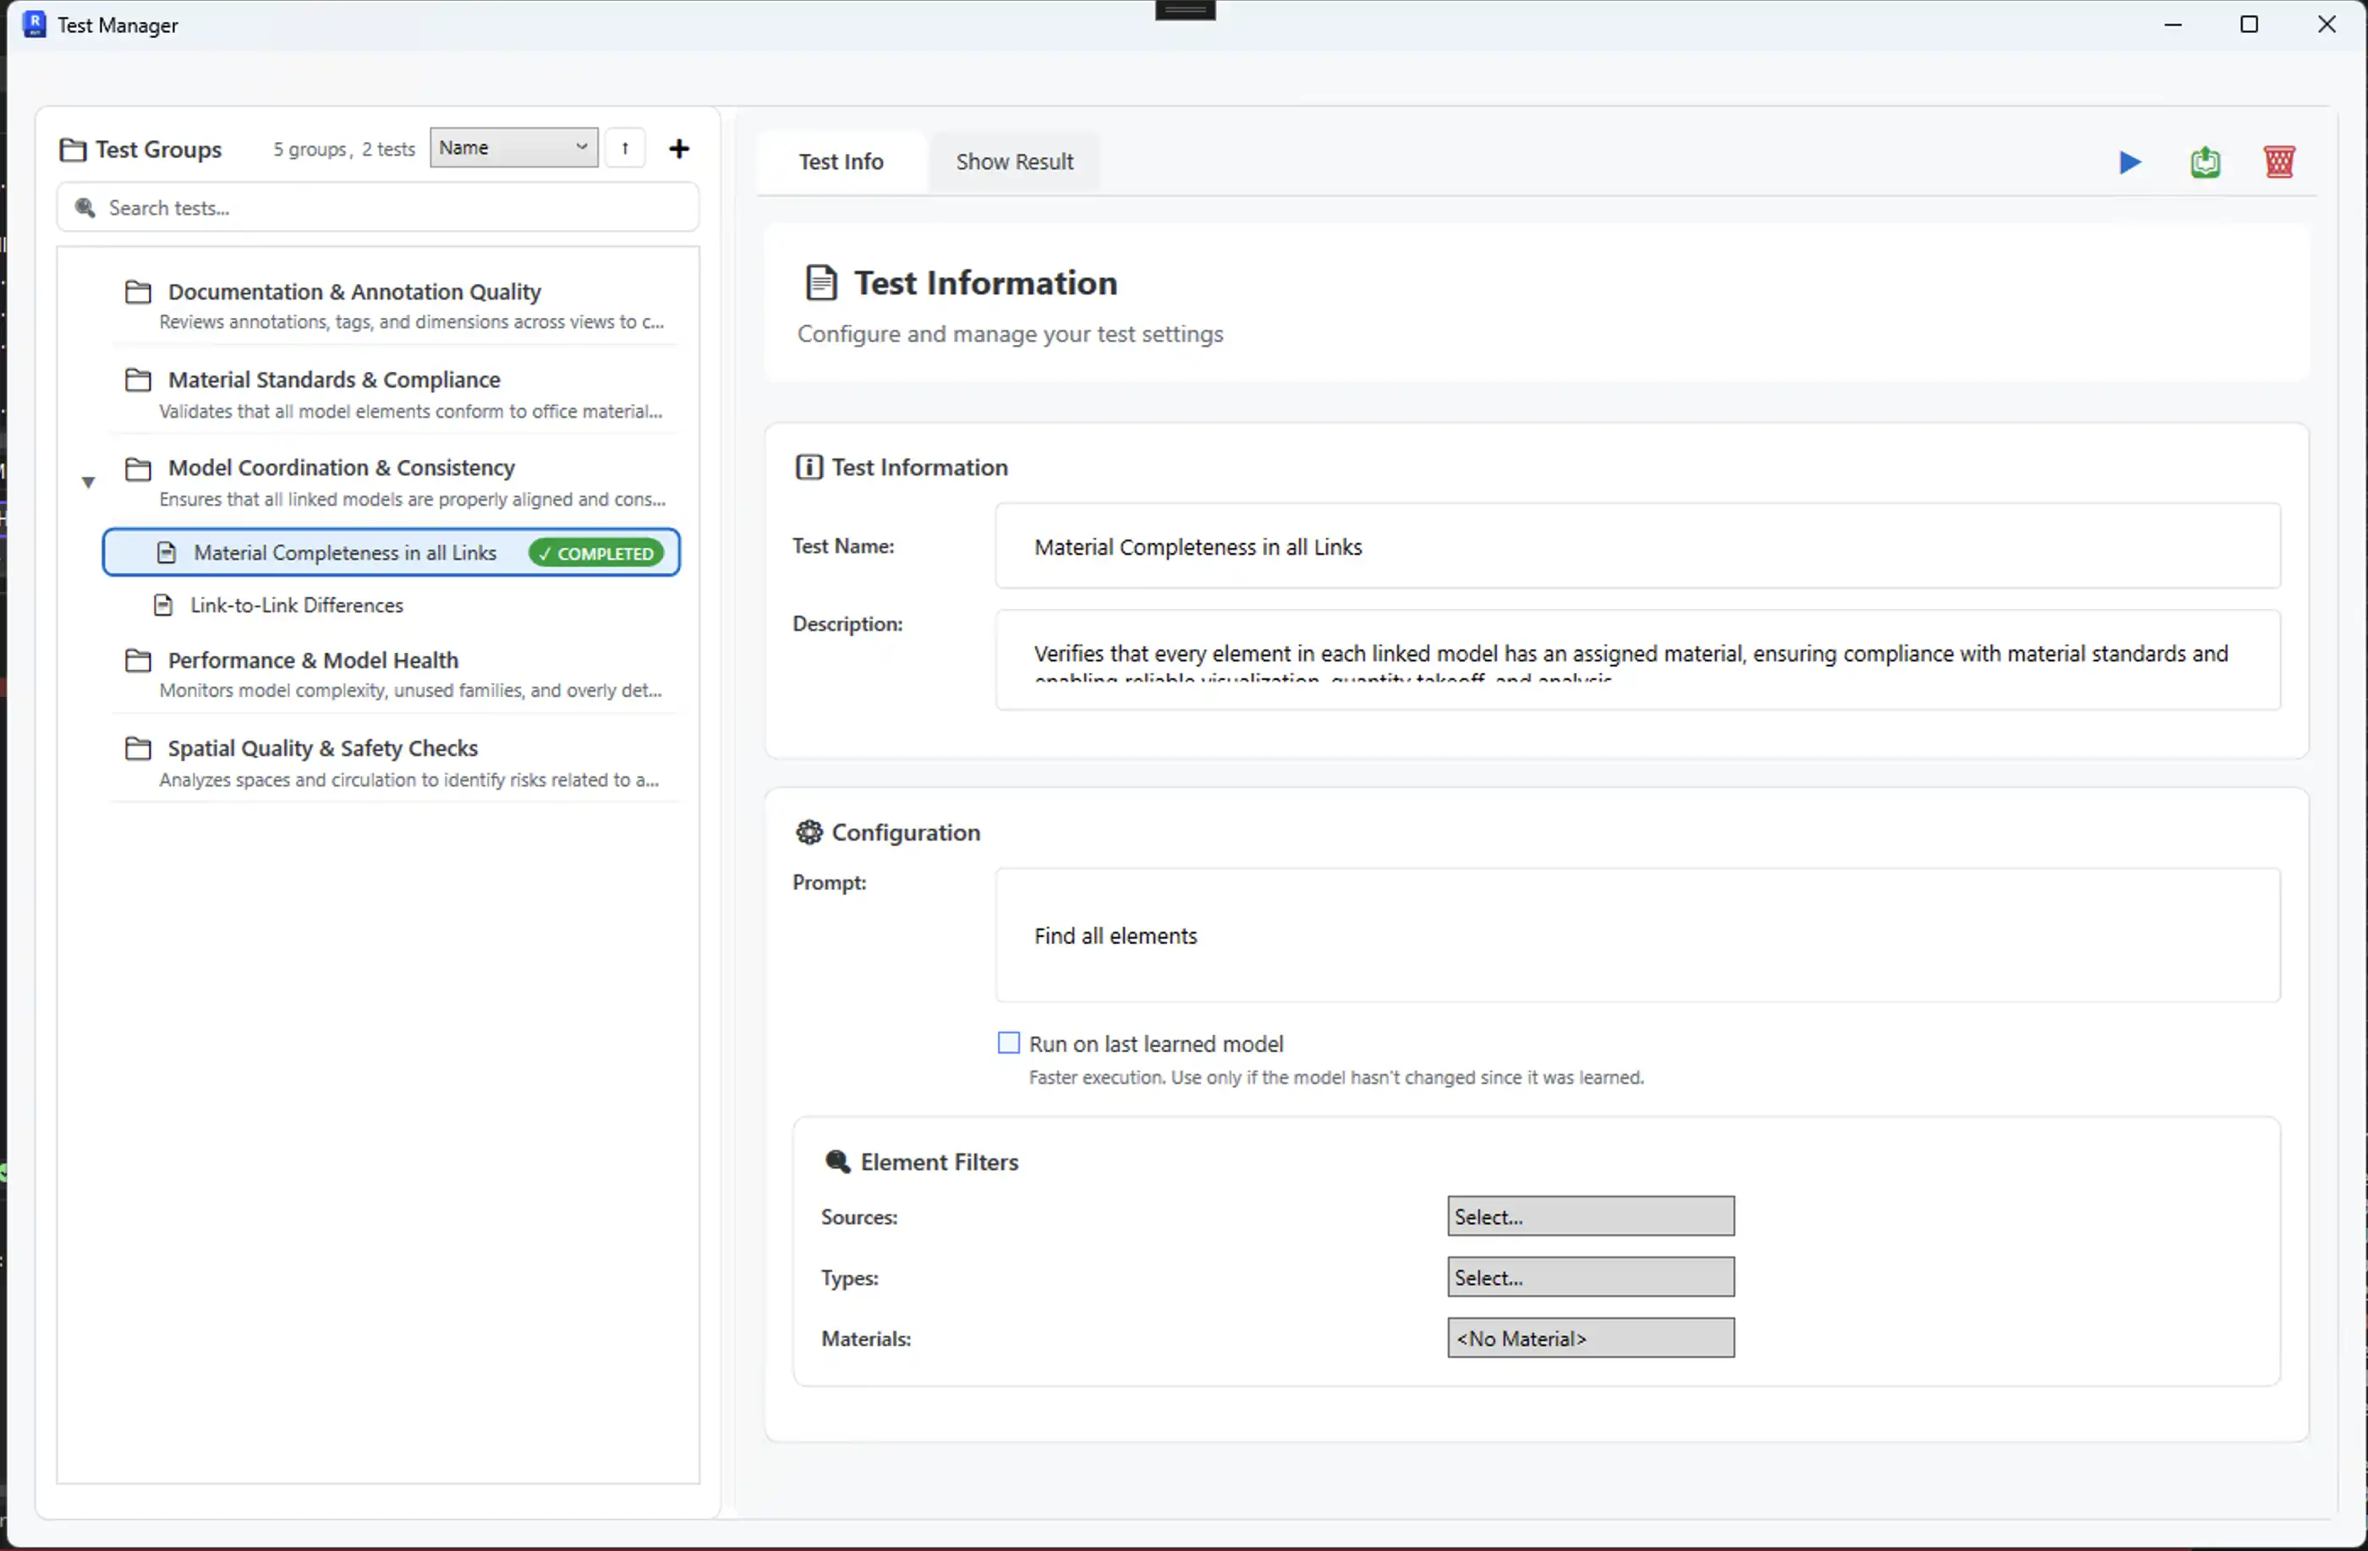Select Material Standards & Compliance group

point(334,380)
